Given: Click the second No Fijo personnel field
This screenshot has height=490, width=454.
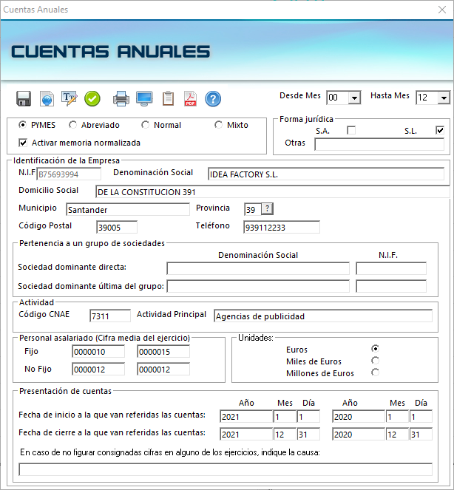Looking at the screenshot, I should coord(163,369).
